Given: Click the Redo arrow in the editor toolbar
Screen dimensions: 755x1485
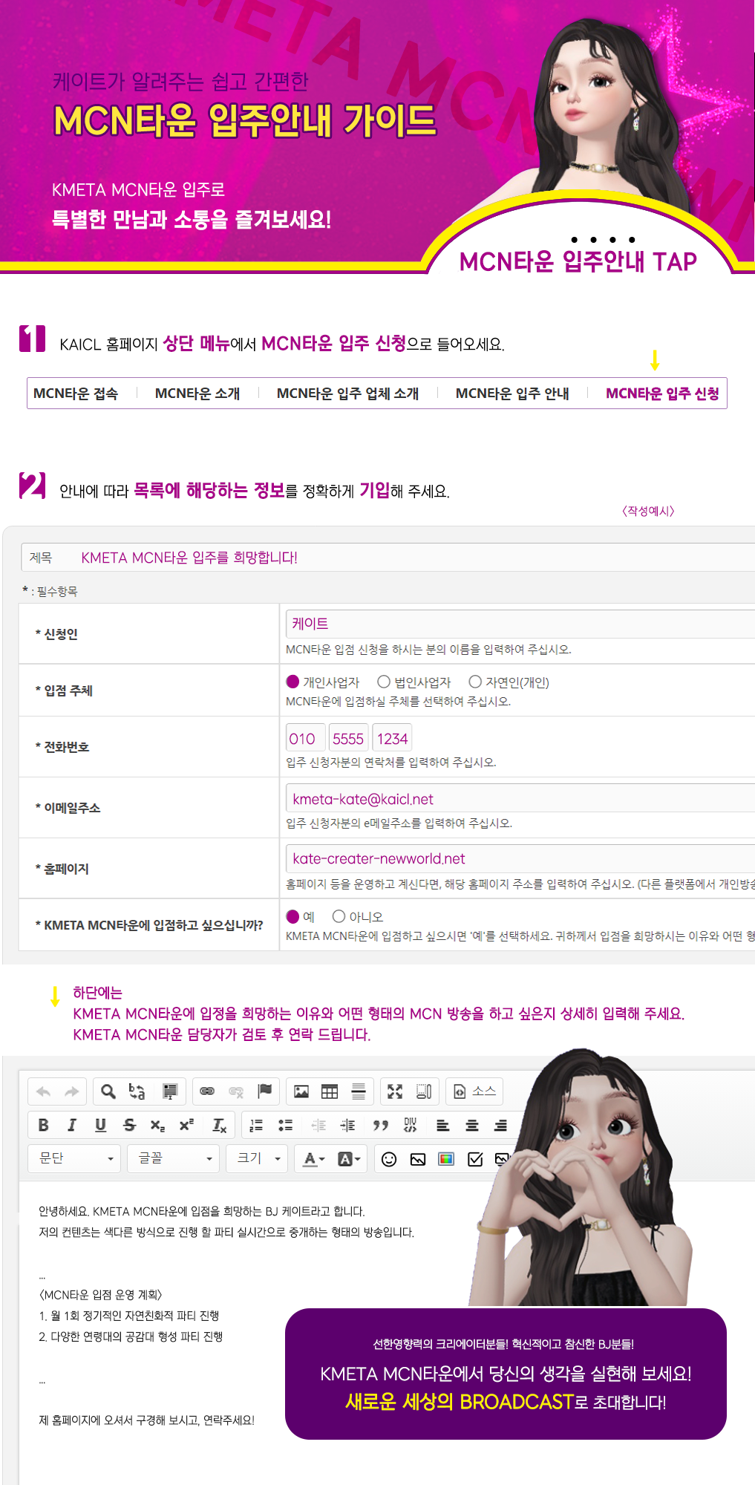Looking at the screenshot, I should pyautogui.click(x=71, y=1091).
